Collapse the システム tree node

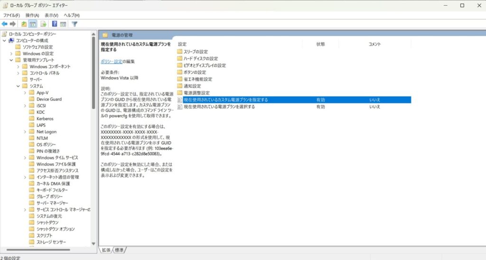(18, 86)
